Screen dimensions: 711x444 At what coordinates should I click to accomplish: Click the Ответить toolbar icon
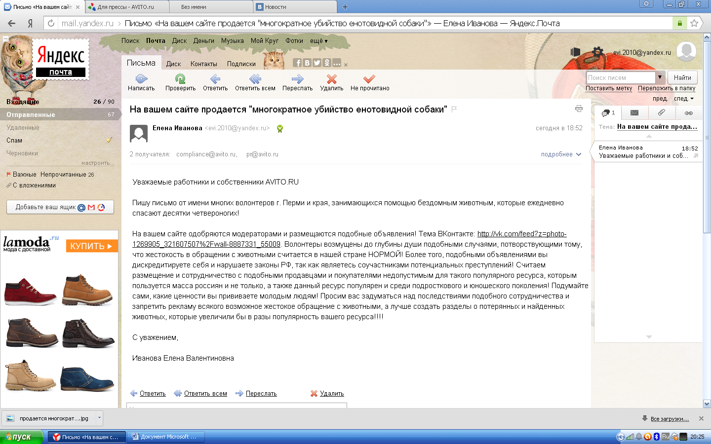tap(215, 78)
